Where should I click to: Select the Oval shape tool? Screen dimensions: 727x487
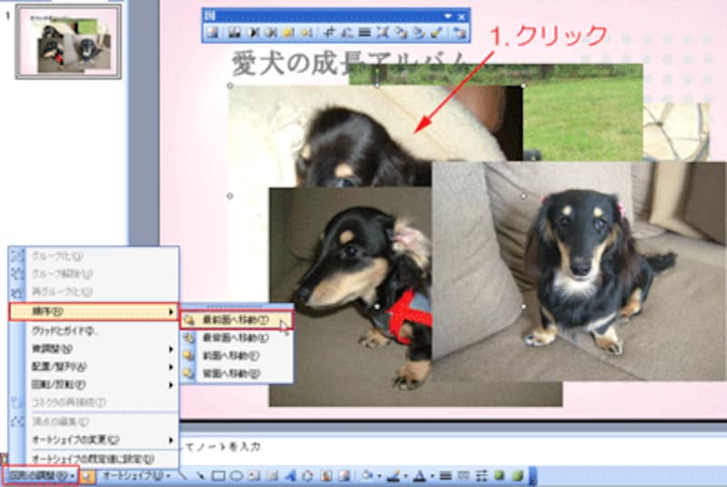[x=236, y=476]
